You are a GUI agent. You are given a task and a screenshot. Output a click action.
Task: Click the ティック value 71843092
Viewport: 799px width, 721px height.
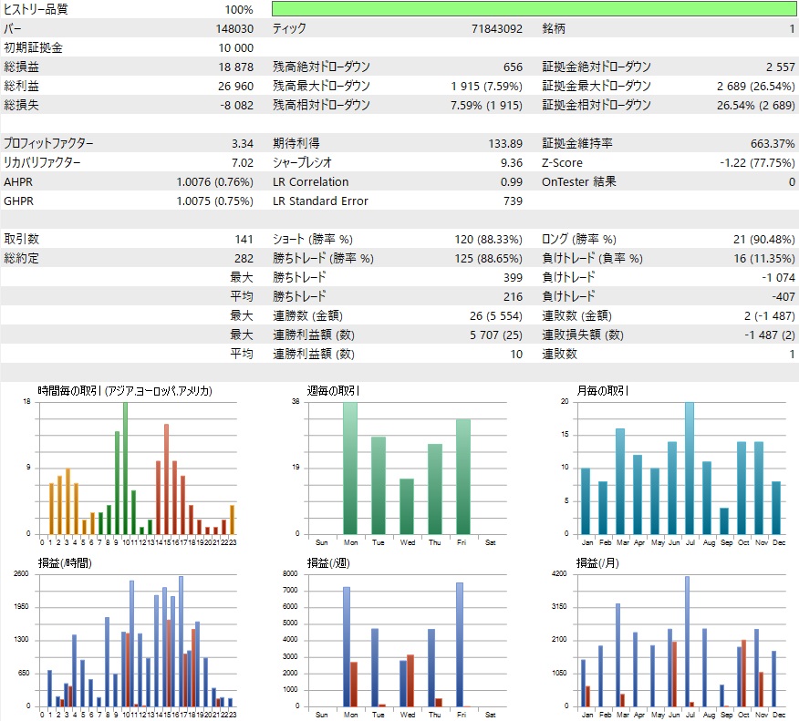[x=497, y=29]
